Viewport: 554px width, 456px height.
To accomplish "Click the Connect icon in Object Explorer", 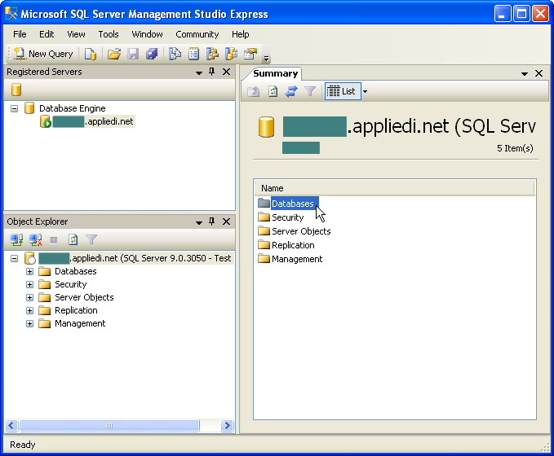I will point(16,240).
